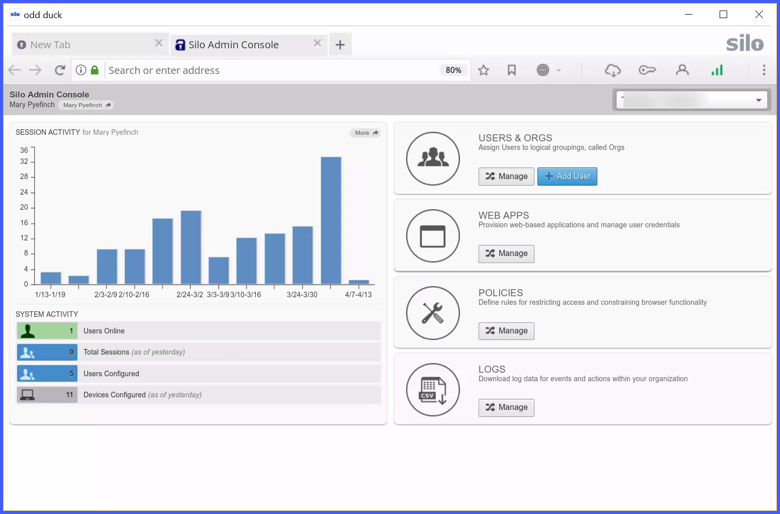Viewport: 780px width, 514px height.
Task: Click the Users Configured blue users icon
Action: [27, 374]
